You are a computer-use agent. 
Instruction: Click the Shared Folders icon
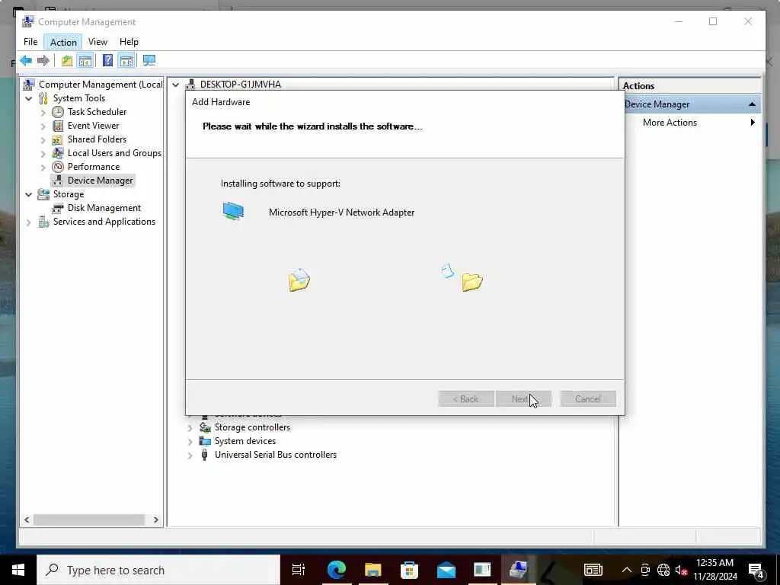58,139
